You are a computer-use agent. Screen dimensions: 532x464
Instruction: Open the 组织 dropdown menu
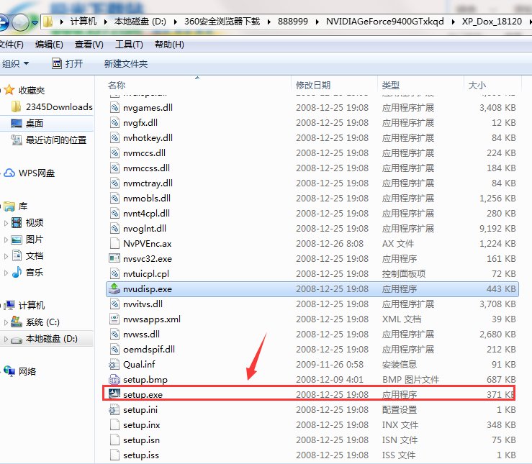click(15, 63)
